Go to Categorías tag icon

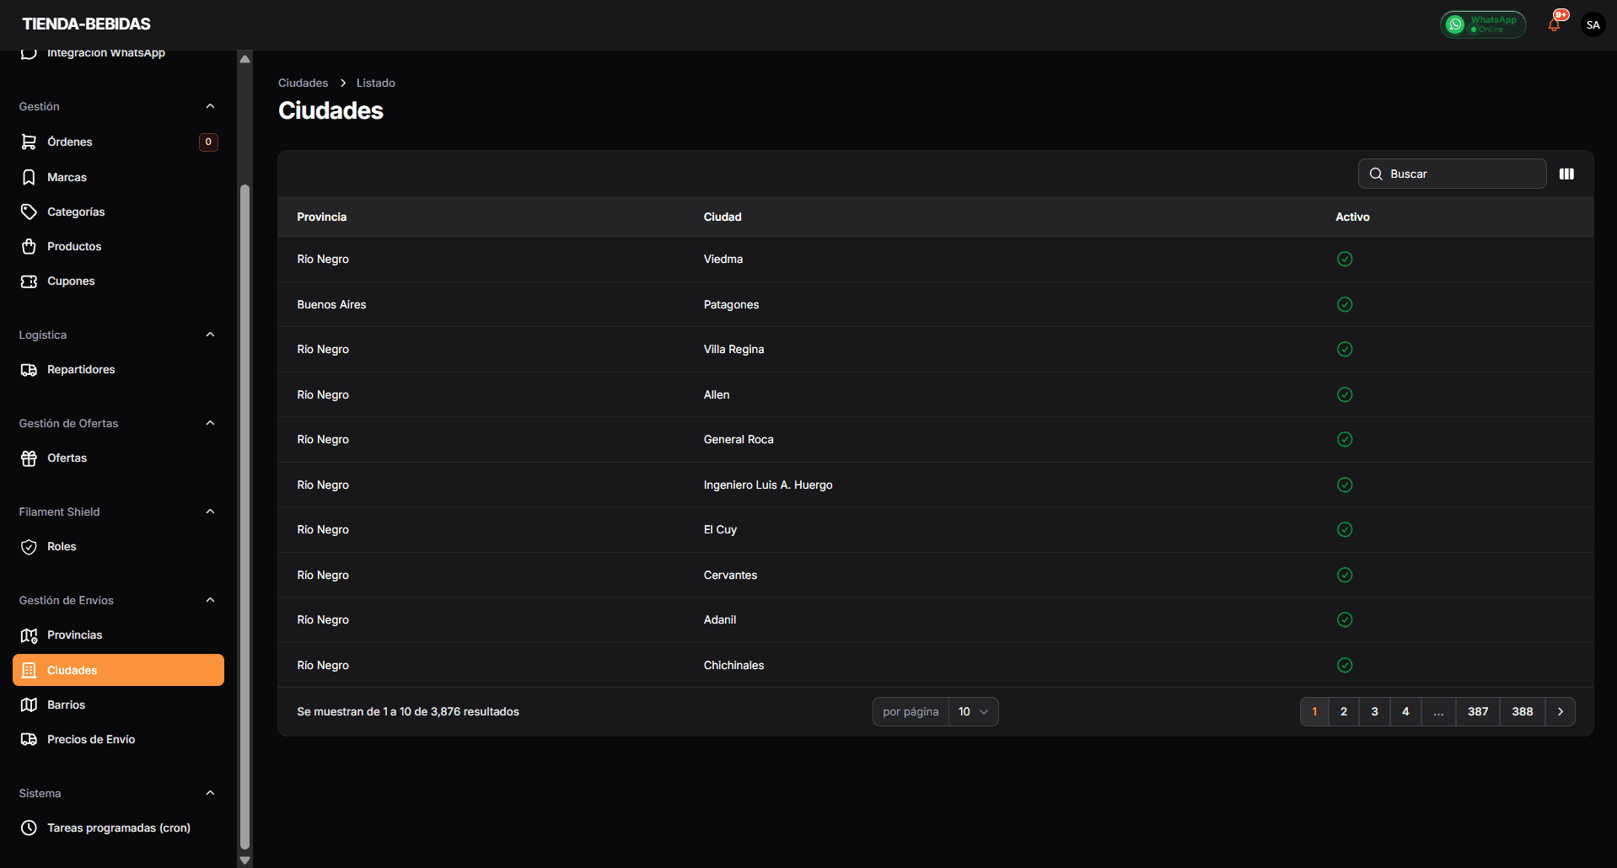tap(29, 212)
